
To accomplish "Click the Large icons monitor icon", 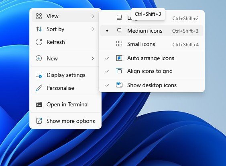I will click(x=119, y=17).
